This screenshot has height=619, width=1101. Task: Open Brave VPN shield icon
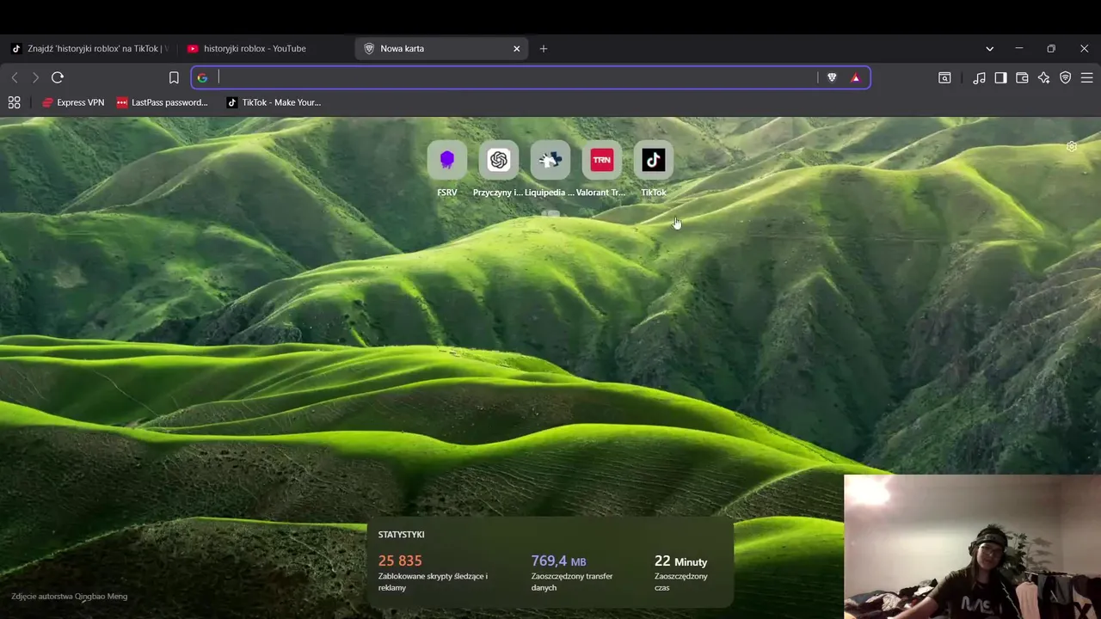click(1065, 77)
